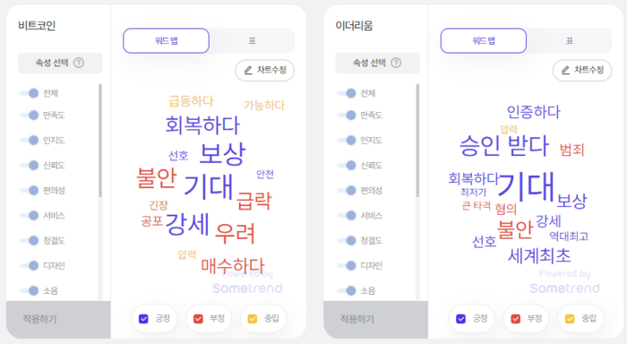Switch to 표 tab in Ethereum panel
The width and height of the screenshot is (627, 344).
coord(570,41)
